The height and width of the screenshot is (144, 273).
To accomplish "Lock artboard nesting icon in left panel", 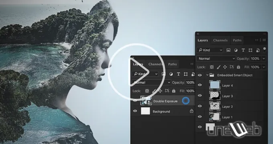I will click(x=167, y=91).
